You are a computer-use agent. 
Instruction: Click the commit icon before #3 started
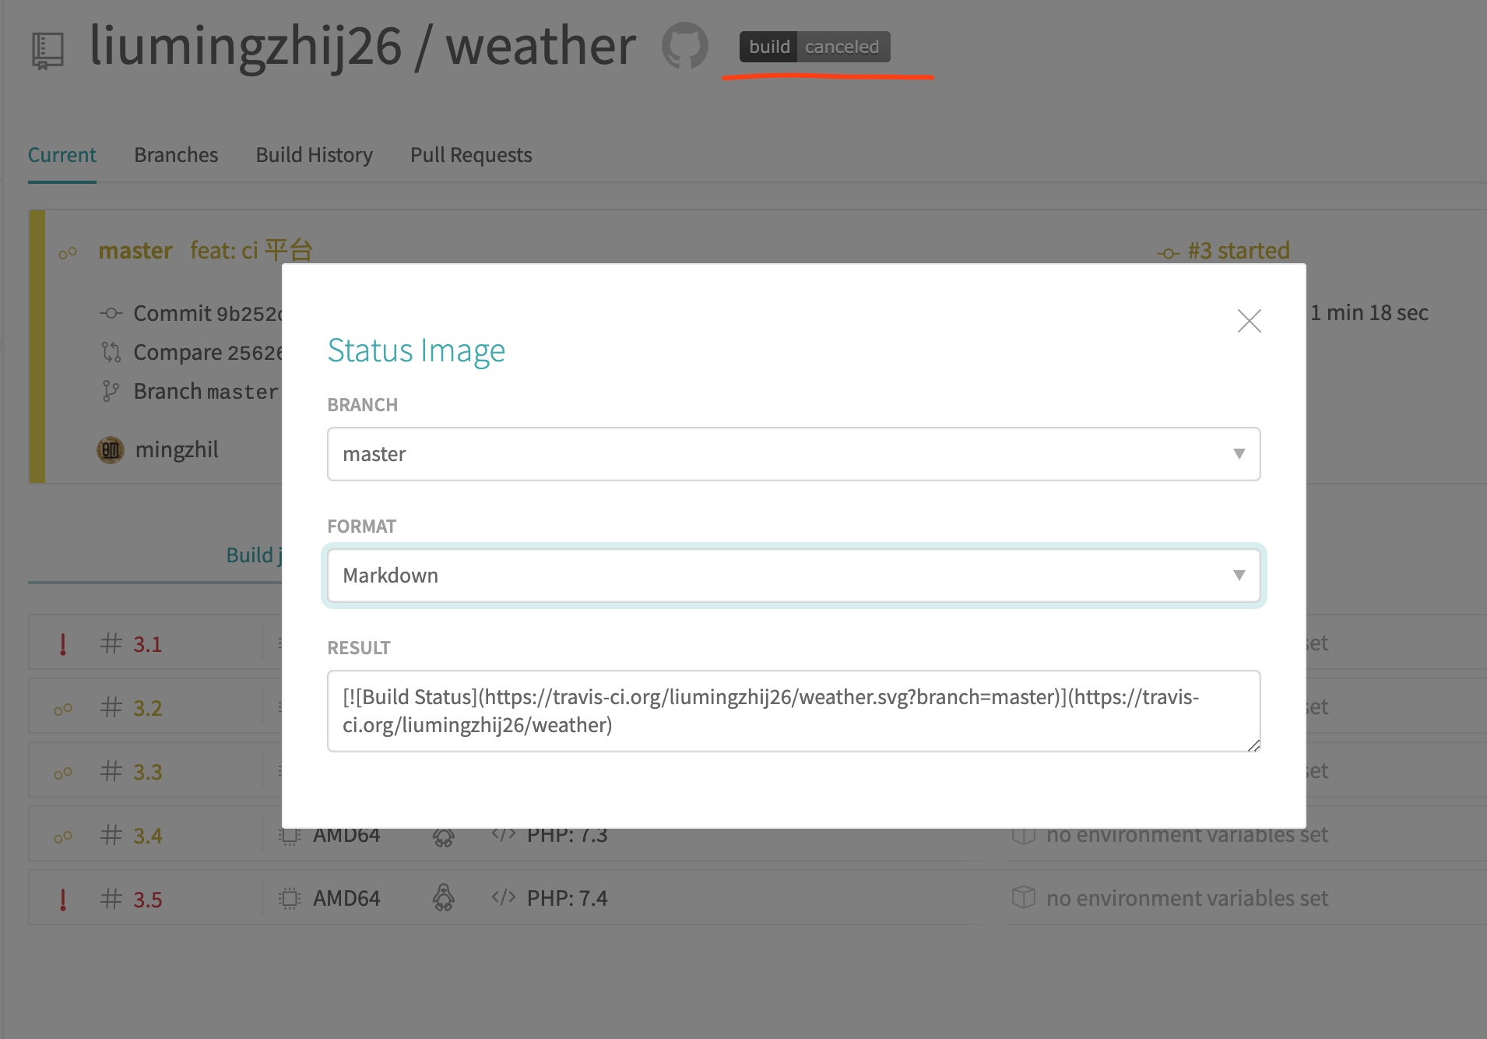pos(1168,253)
